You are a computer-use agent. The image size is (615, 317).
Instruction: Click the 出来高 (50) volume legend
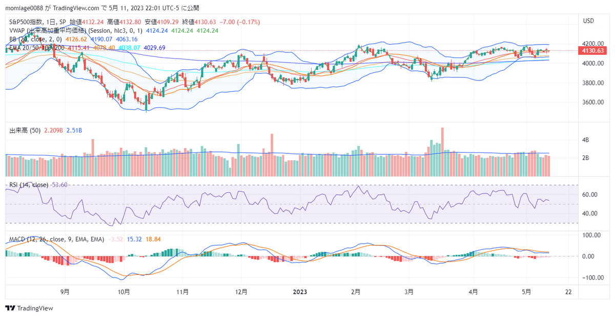(x=26, y=131)
